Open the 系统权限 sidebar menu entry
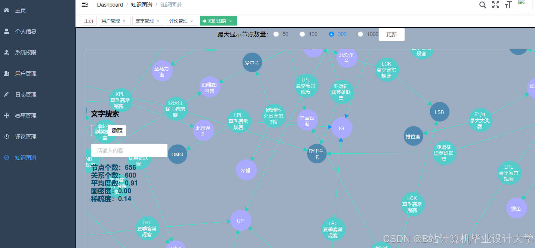This screenshot has width=535, height=248. [x=38, y=52]
